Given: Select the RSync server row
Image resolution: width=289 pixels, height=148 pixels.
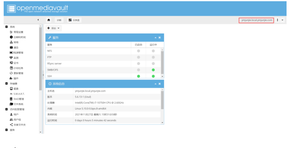Looking at the screenshot, I should (103, 64).
